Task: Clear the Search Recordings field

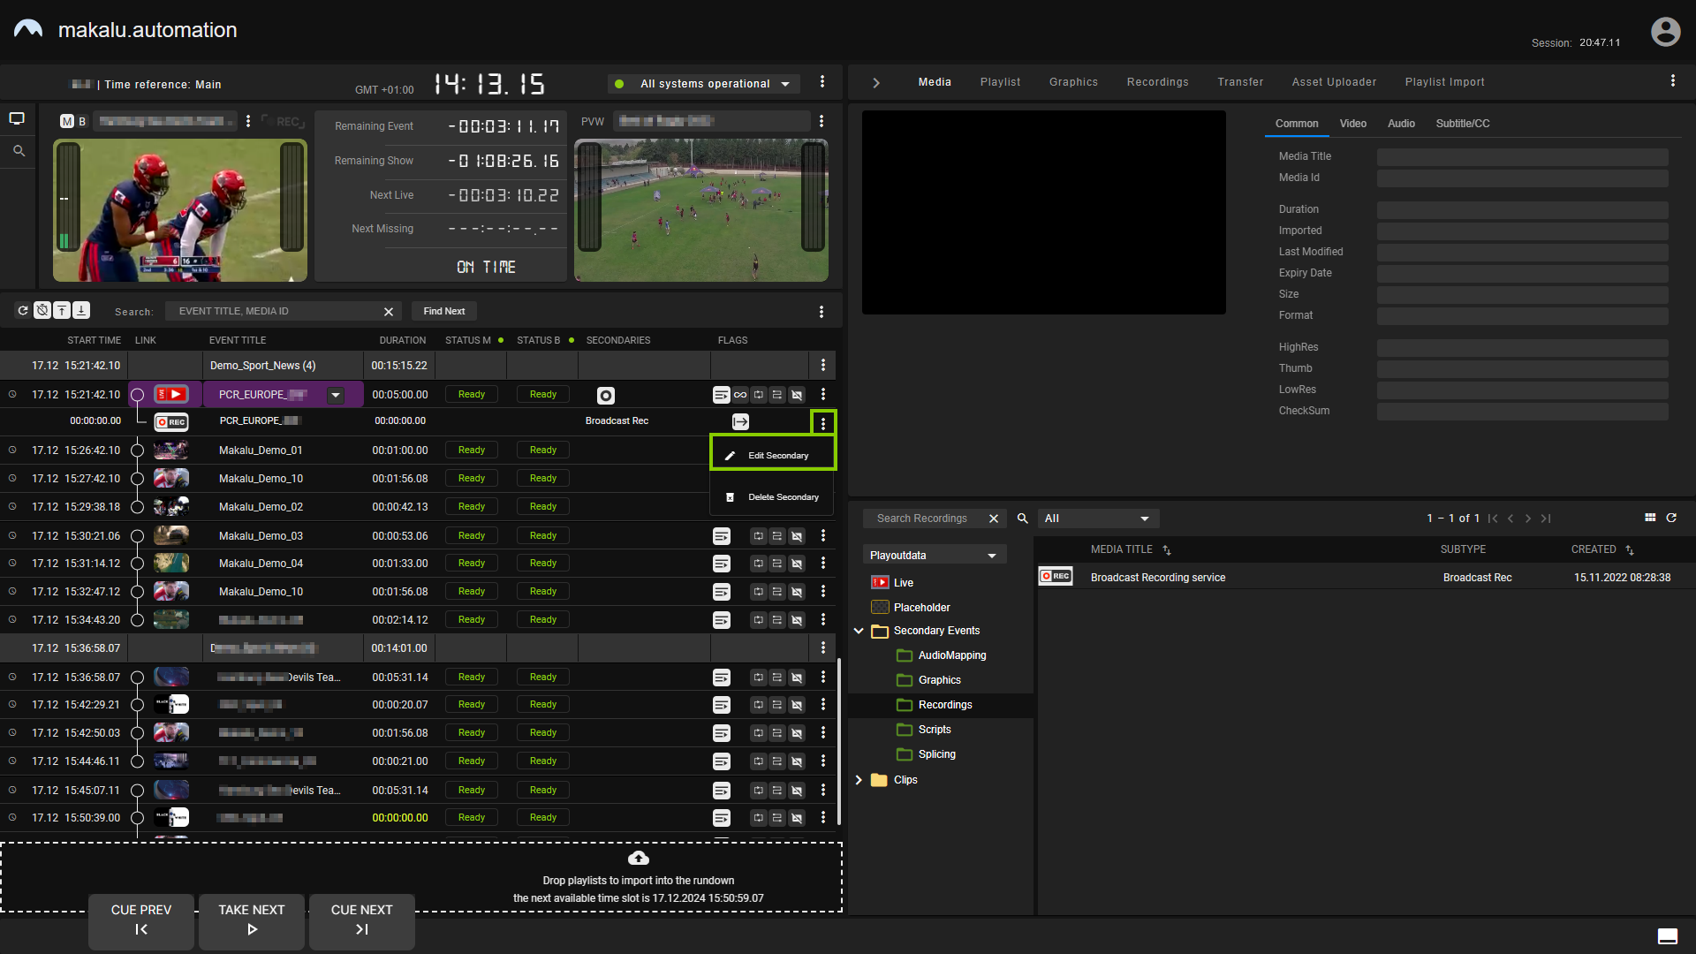Action: click(994, 519)
